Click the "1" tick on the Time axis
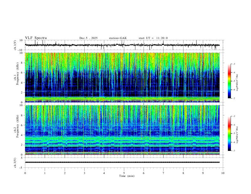251x194 pixels. (x=45, y=173)
